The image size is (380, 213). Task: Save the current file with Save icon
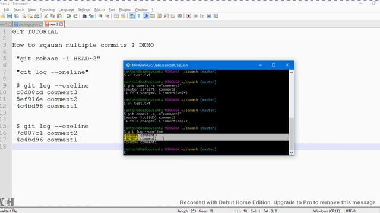[x=9, y=16]
